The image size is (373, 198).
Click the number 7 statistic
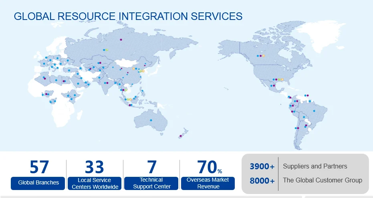click(152, 167)
